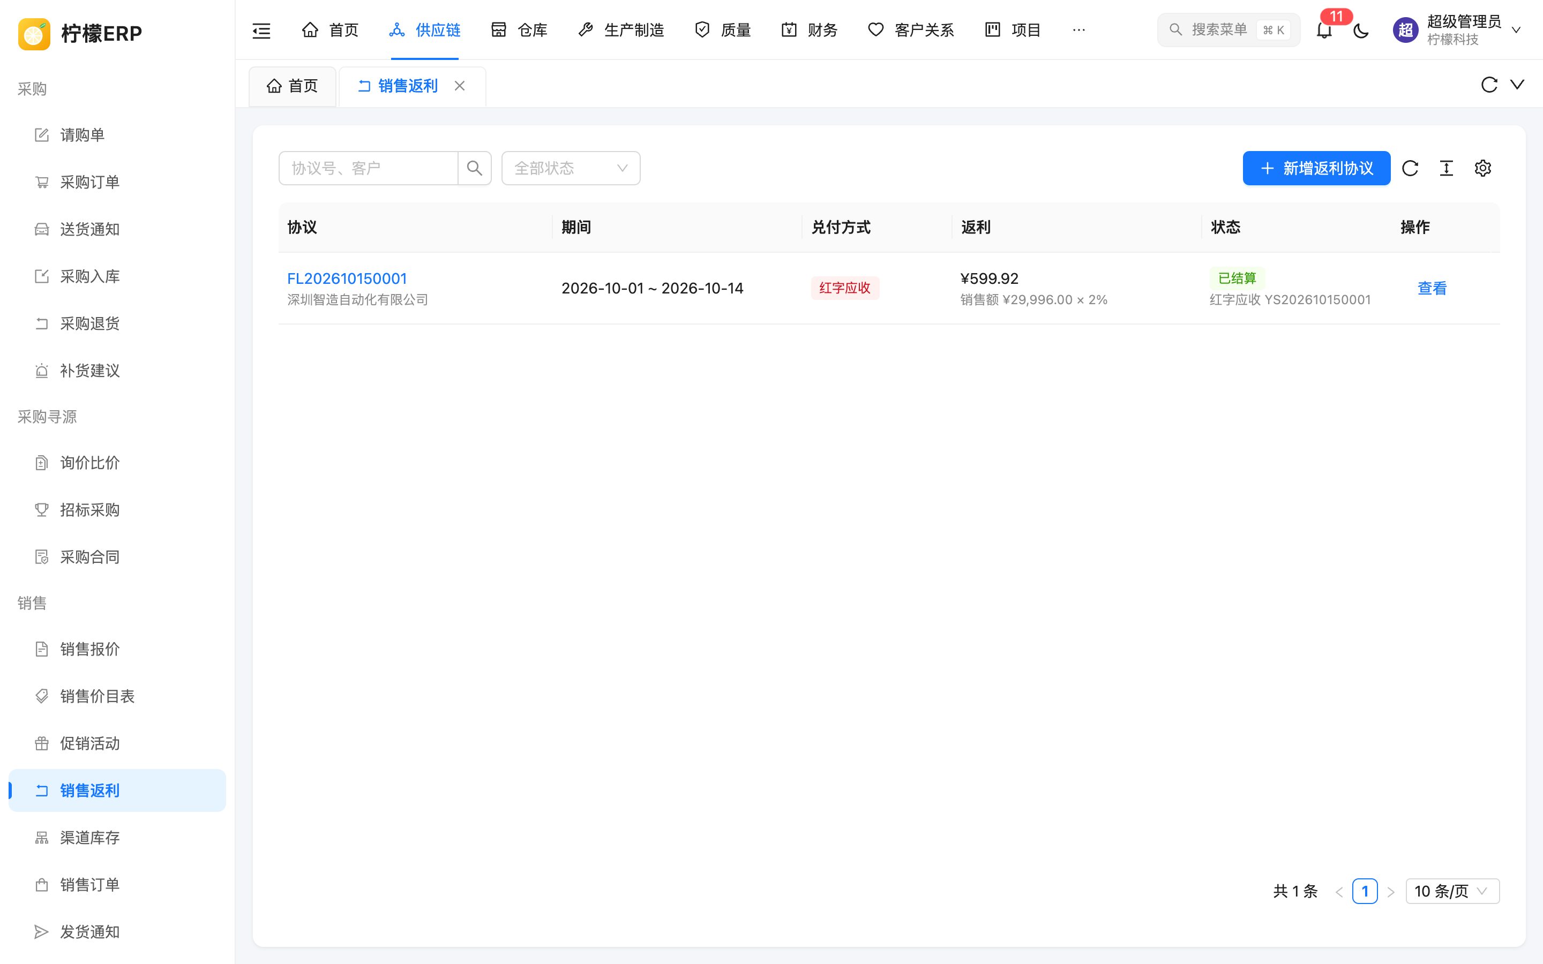Screen dimensions: 1543x964
Task: Reload current tab page icon
Action: (x=1489, y=85)
